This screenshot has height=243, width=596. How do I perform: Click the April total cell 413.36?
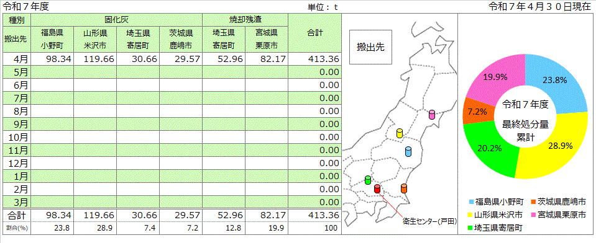314,59
